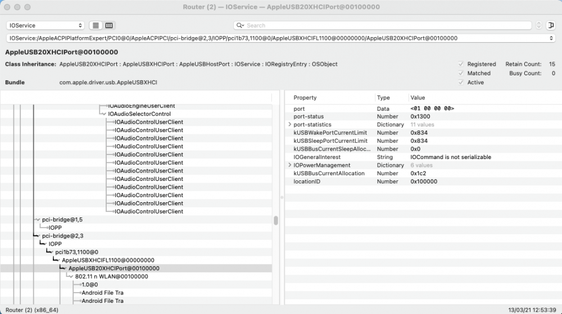
Task: Click the search magnifier icon
Action: [240, 25]
